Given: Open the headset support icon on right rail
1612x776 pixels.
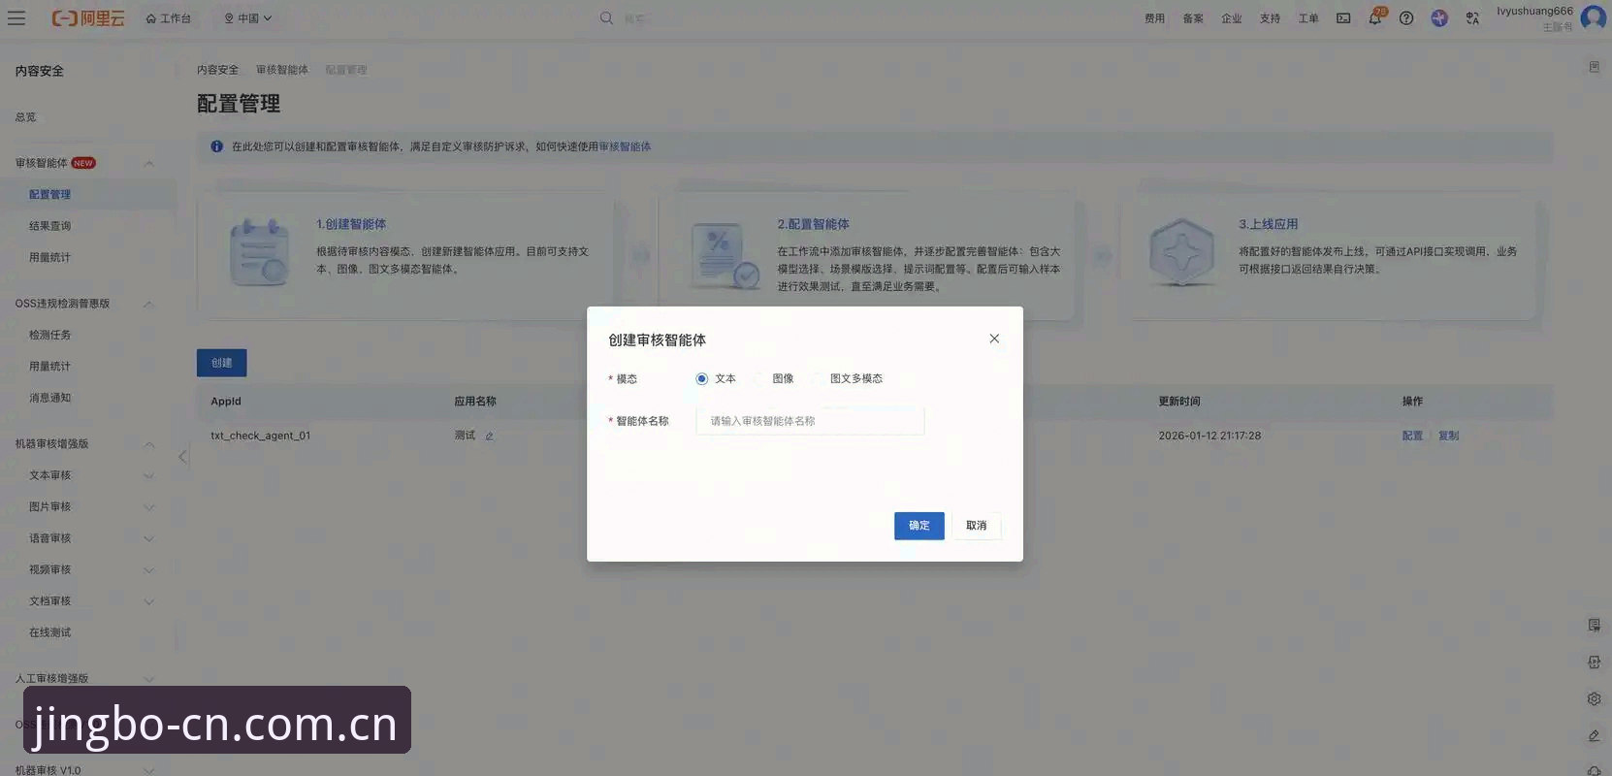Looking at the screenshot, I should (1594, 769).
